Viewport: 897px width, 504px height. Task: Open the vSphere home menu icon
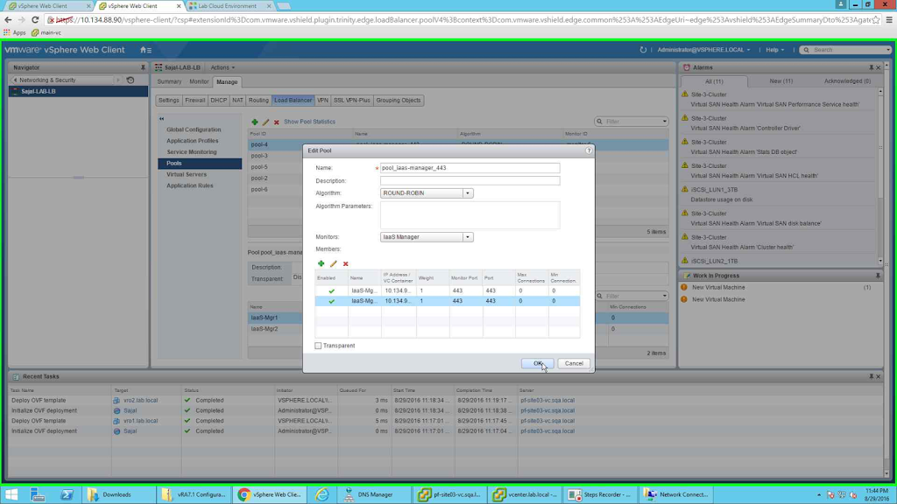[x=145, y=50]
